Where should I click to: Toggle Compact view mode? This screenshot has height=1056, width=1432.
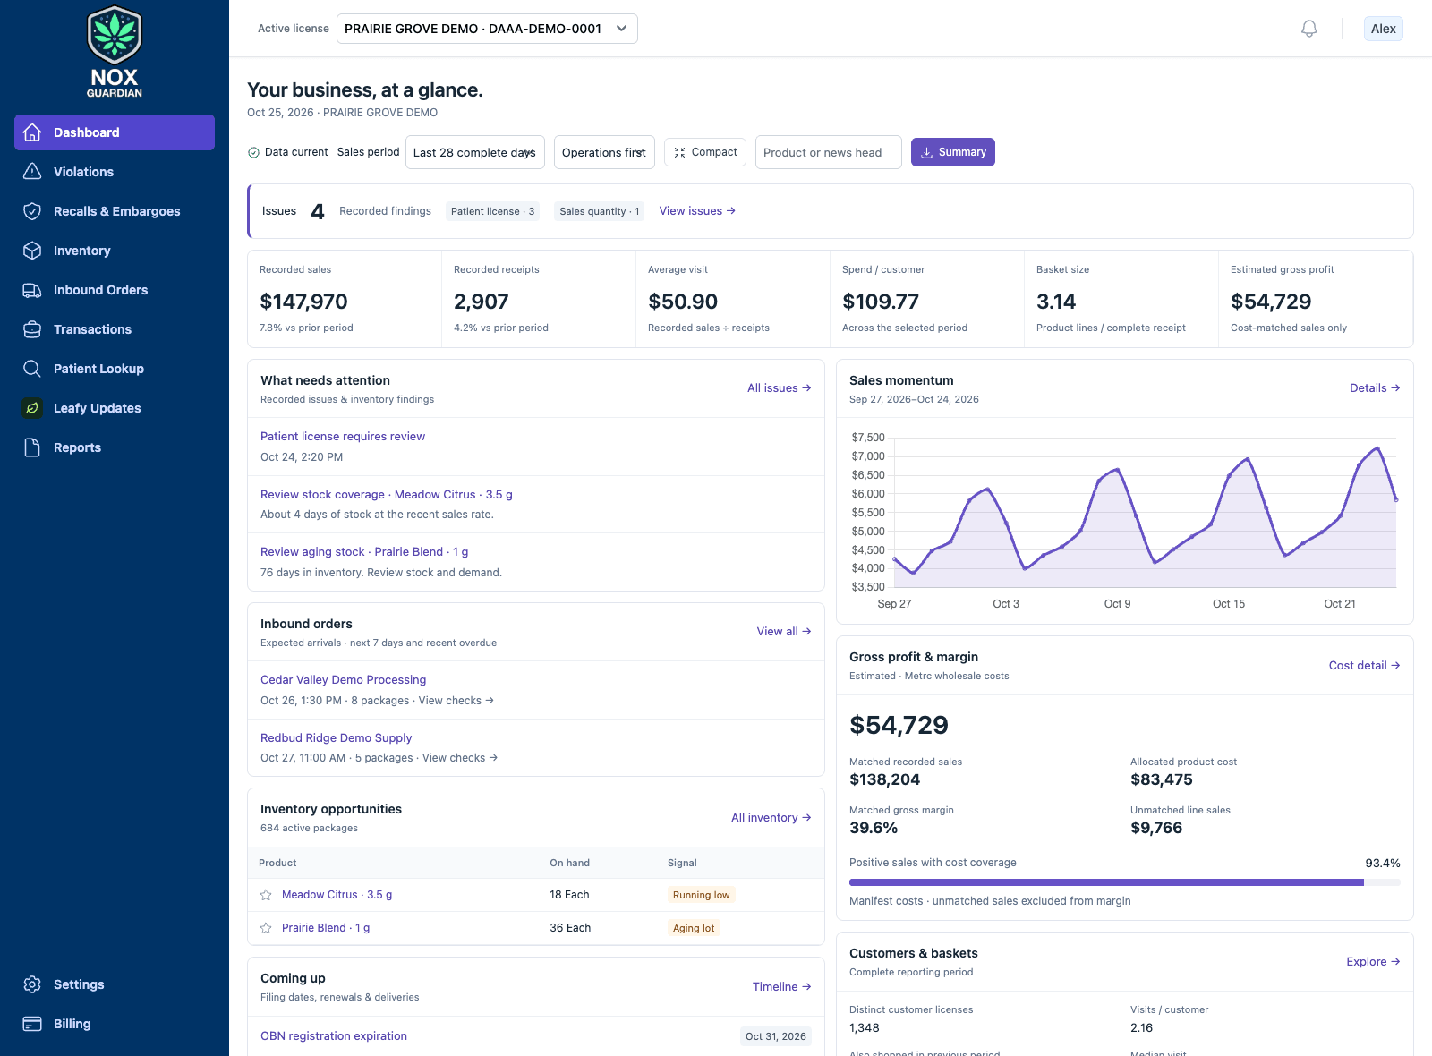click(x=705, y=152)
